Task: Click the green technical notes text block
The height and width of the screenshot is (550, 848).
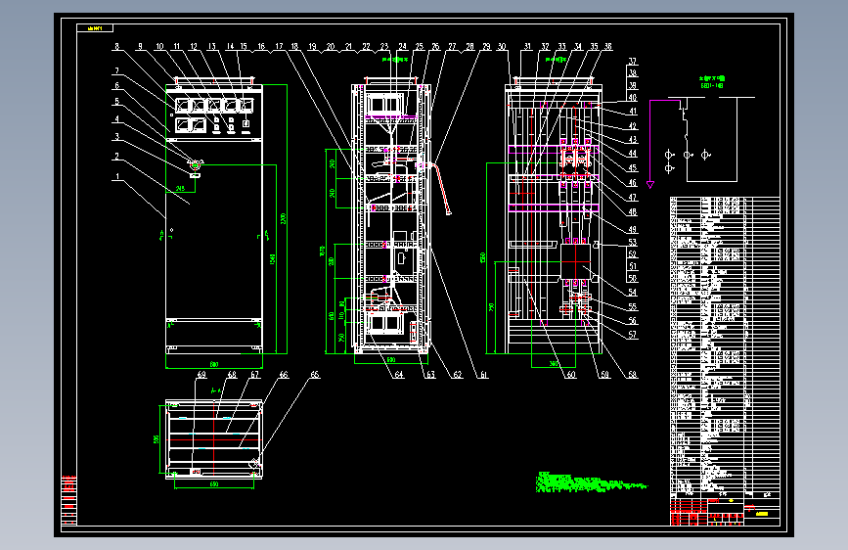Action: click(591, 482)
